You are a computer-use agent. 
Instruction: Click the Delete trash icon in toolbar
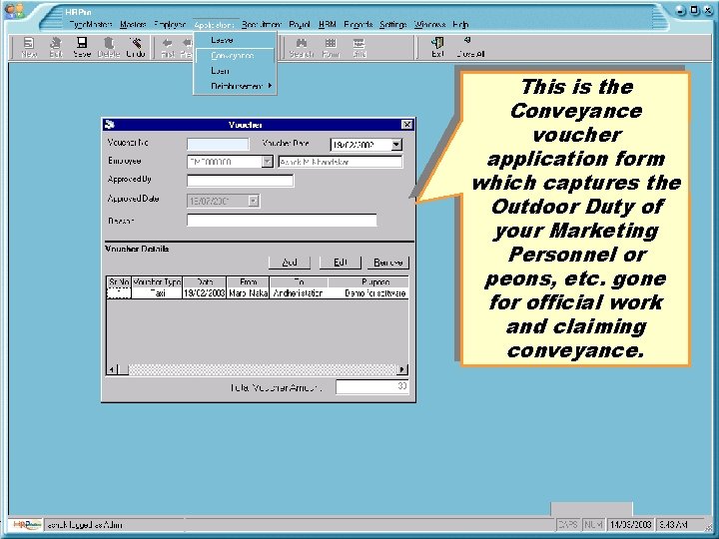click(x=109, y=47)
